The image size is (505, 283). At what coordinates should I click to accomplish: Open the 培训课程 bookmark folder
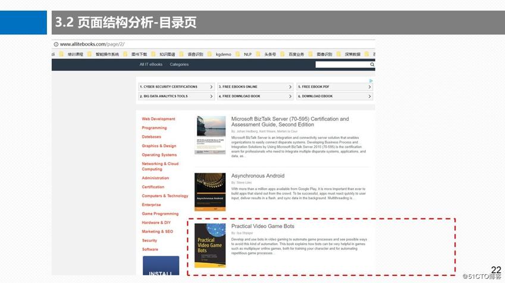click(x=71, y=55)
